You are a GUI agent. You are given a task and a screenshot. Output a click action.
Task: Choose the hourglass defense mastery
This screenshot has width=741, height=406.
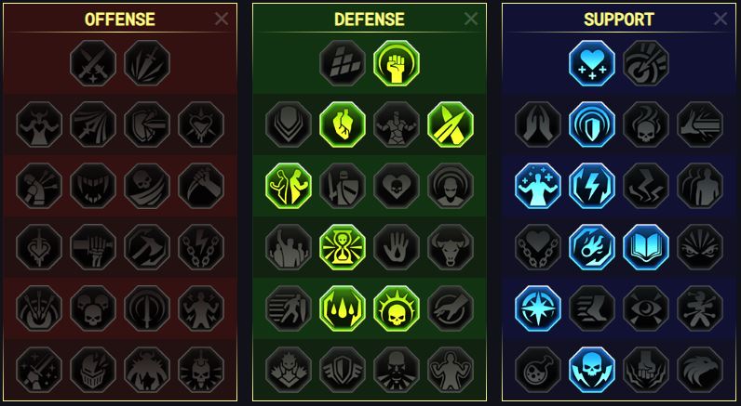(343, 247)
